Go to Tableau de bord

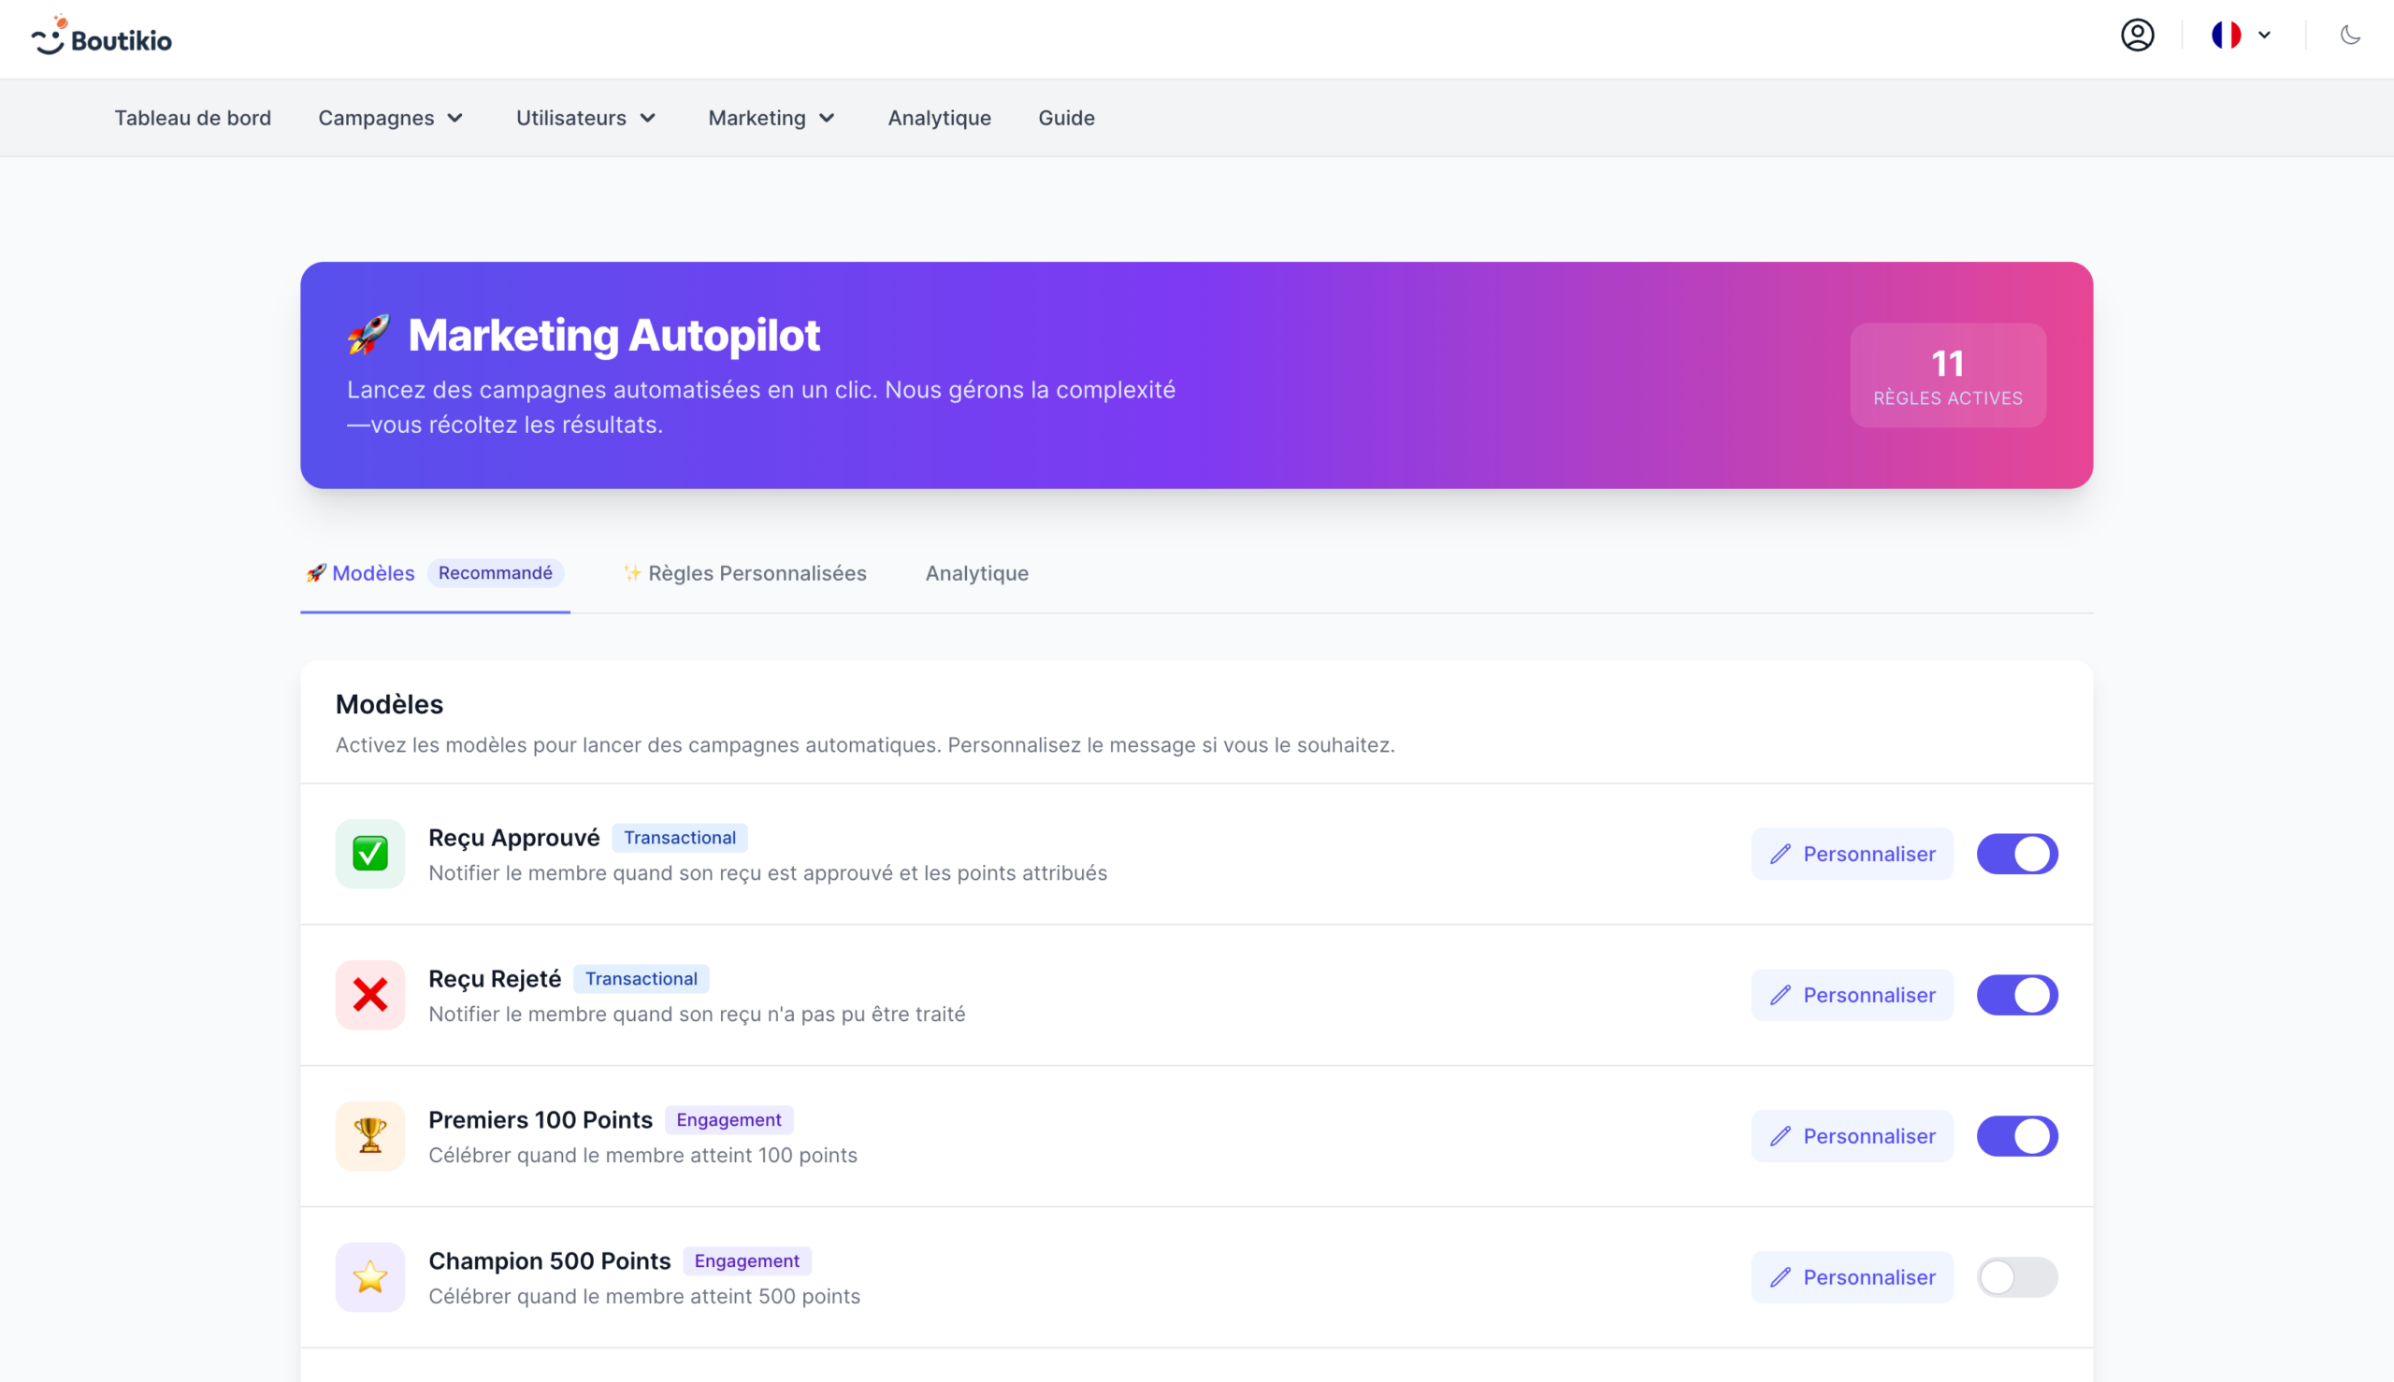[x=193, y=118]
